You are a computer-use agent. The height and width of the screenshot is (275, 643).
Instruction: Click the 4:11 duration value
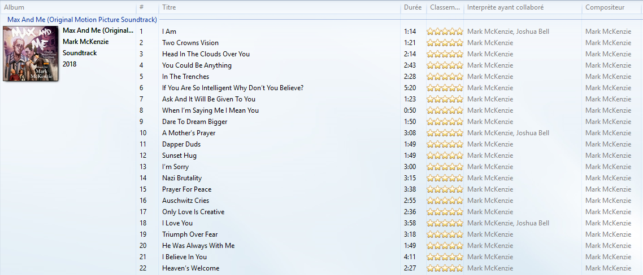(410, 256)
